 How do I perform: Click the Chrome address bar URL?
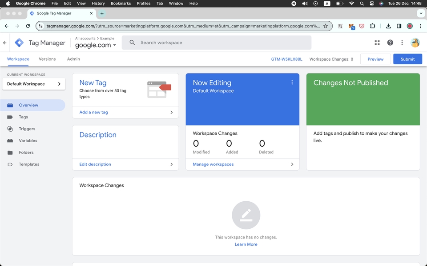(x=183, y=26)
